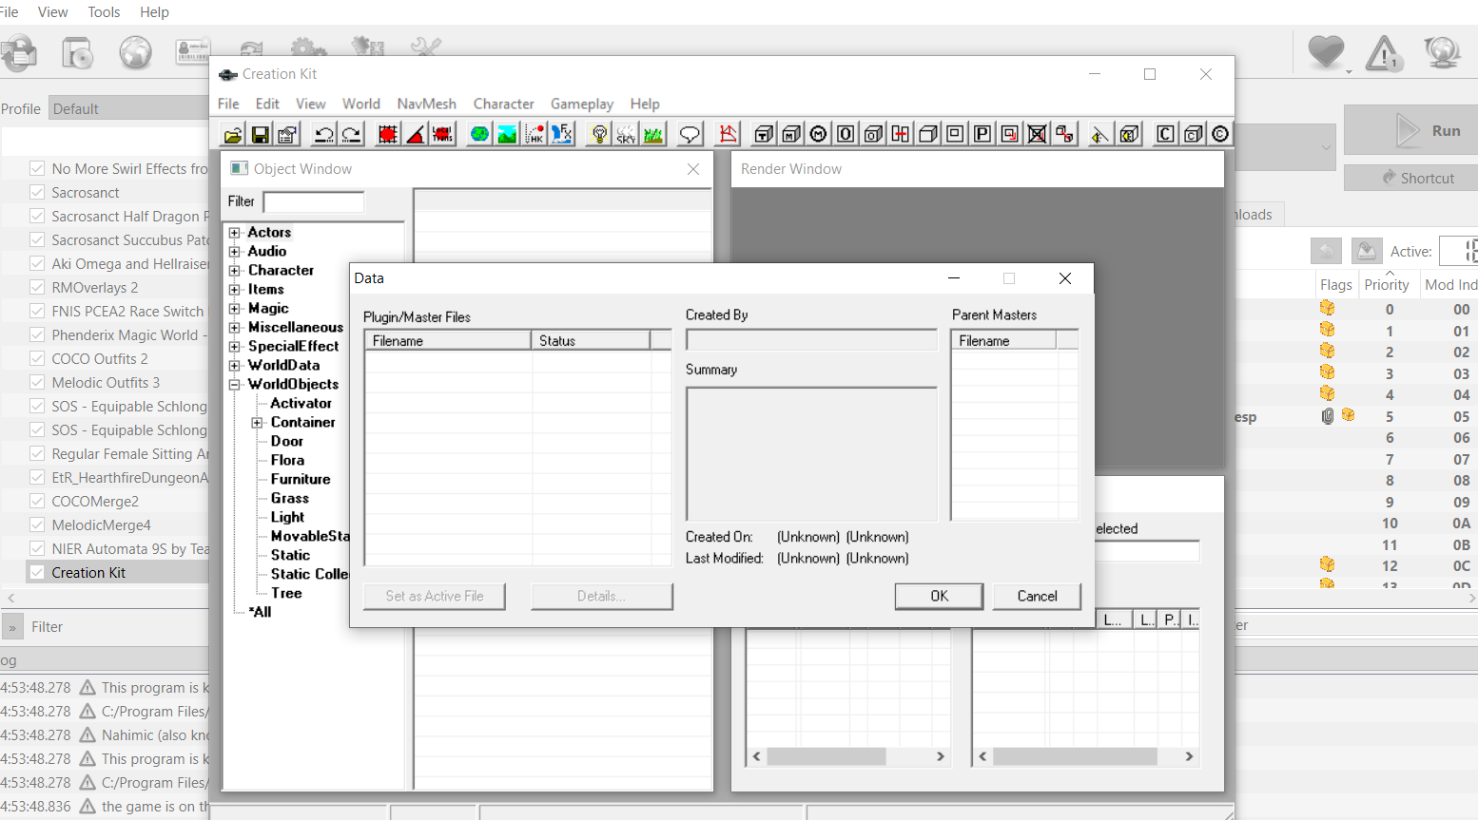Click the undo arrow toolbar icon
The image size is (1478, 820).
pos(323,135)
